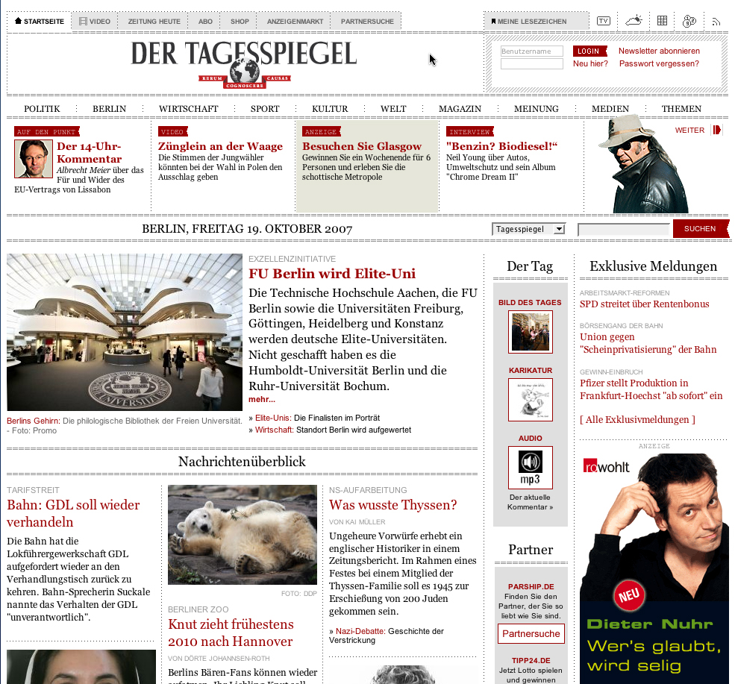Image resolution: width=735 pixels, height=684 pixels.
Task: Open the POLITIK section in the navigation
Action: tap(41, 108)
